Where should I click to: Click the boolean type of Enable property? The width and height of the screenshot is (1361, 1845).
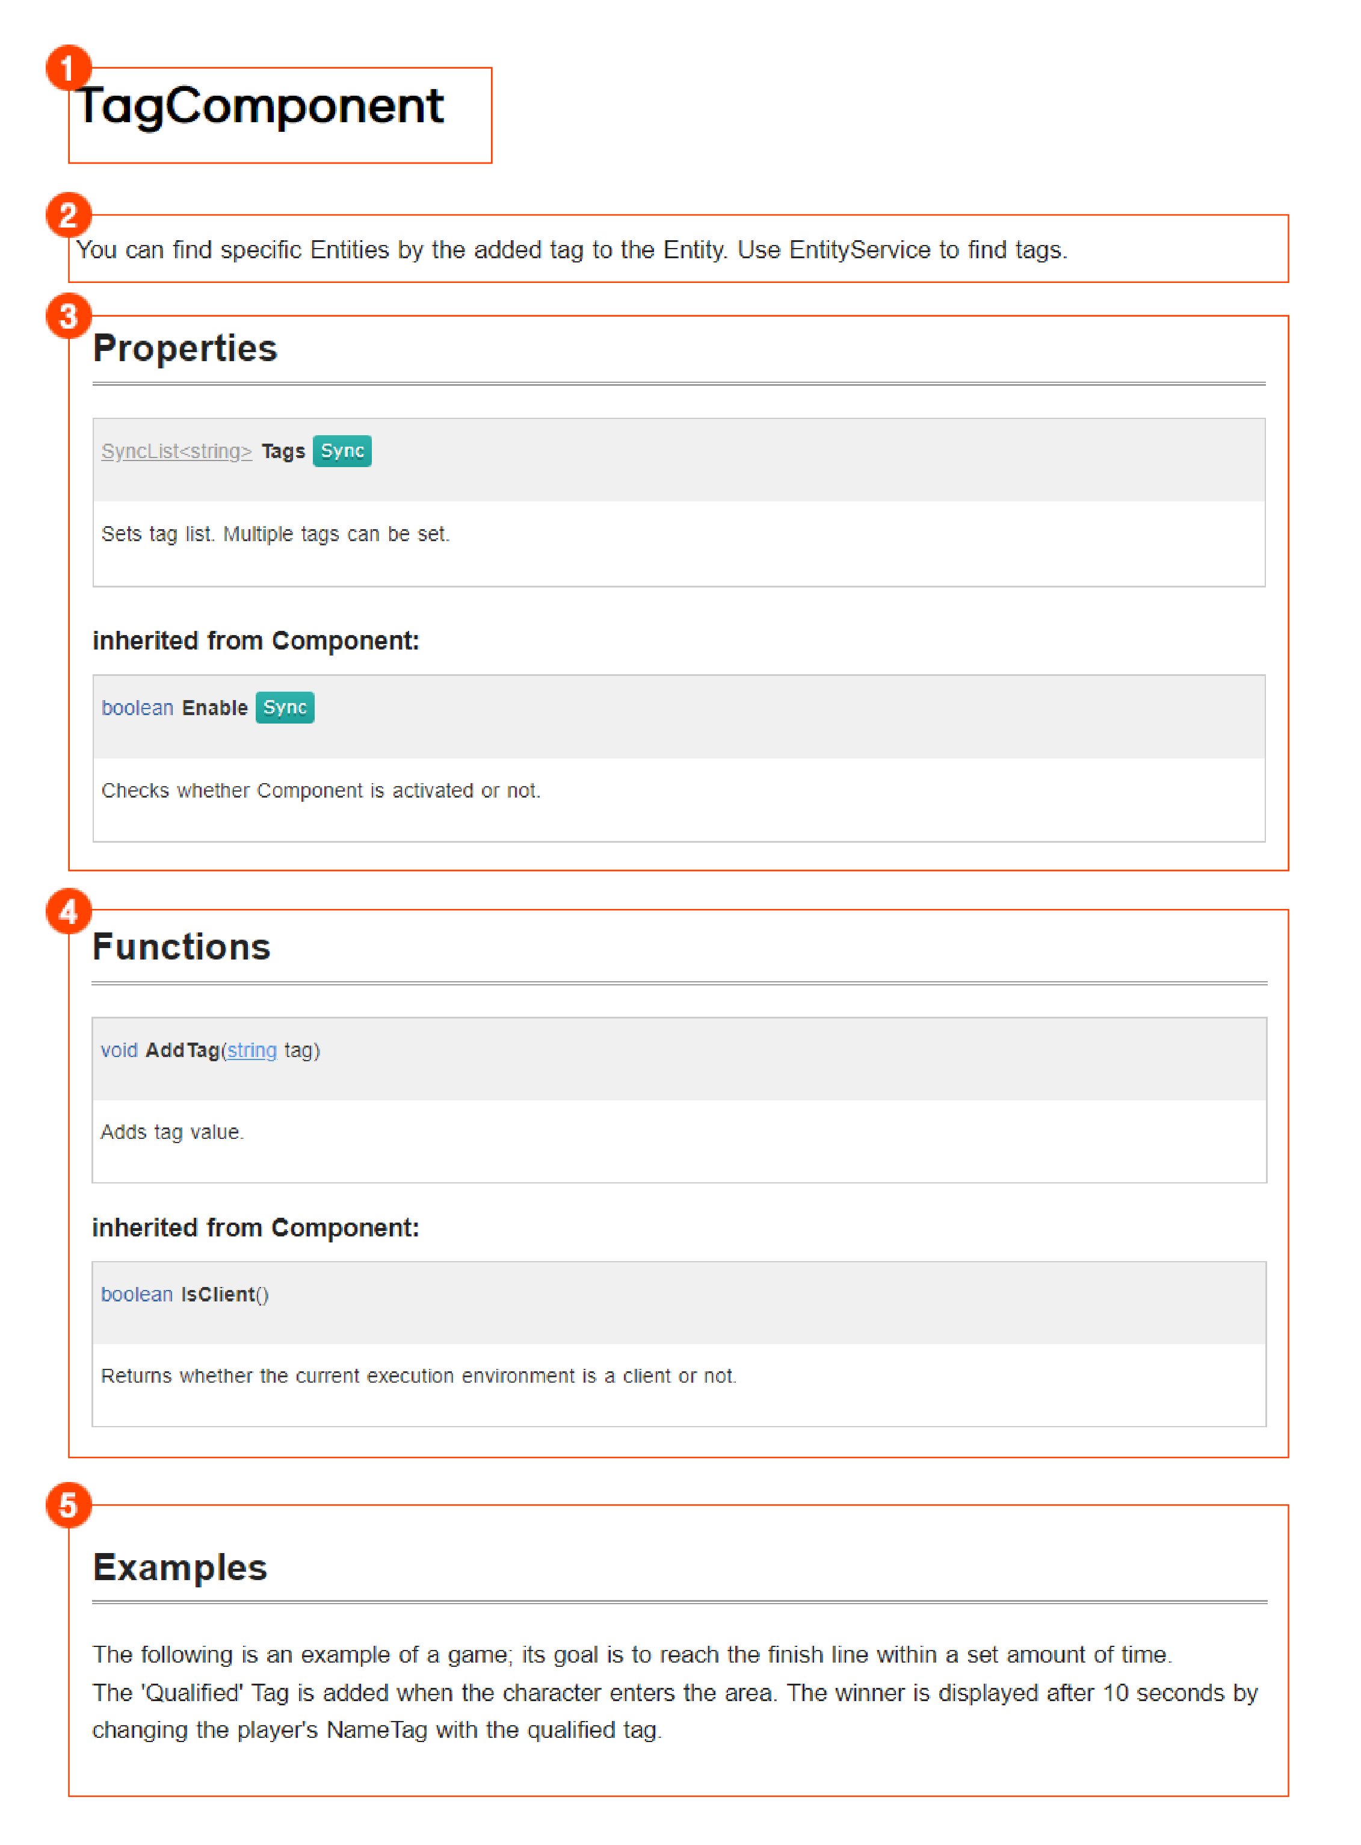[x=137, y=708]
